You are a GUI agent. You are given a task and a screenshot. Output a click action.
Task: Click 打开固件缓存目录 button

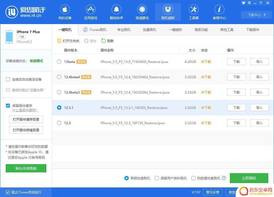tap(26, 119)
